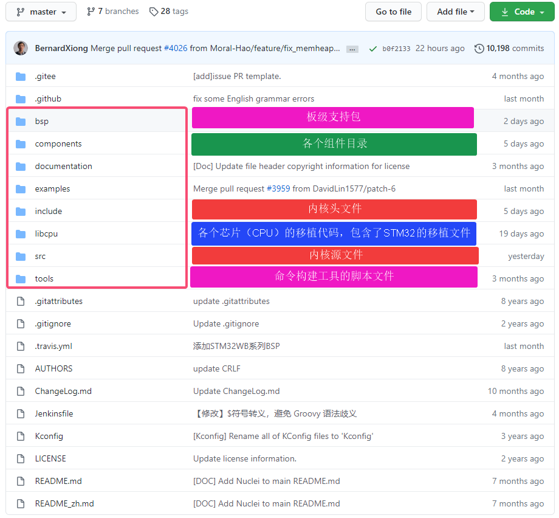This screenshot has width=559, height=518.
Task: Open the libcpu folder
Action: coord(46,233)
